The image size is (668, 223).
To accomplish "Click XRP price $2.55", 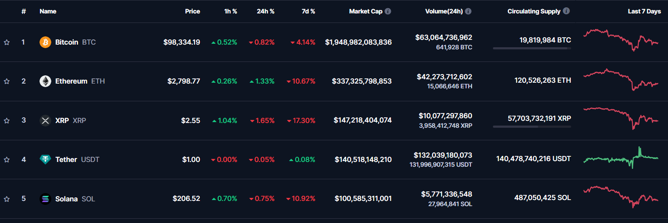I will [191, 120].
